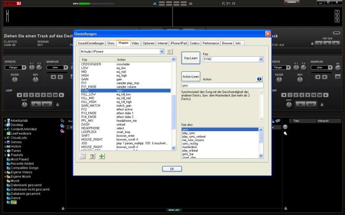This screenshot has height=215, width=345.
Task: Click the copy mapping icon below the key list
Action: click(83, 156)
